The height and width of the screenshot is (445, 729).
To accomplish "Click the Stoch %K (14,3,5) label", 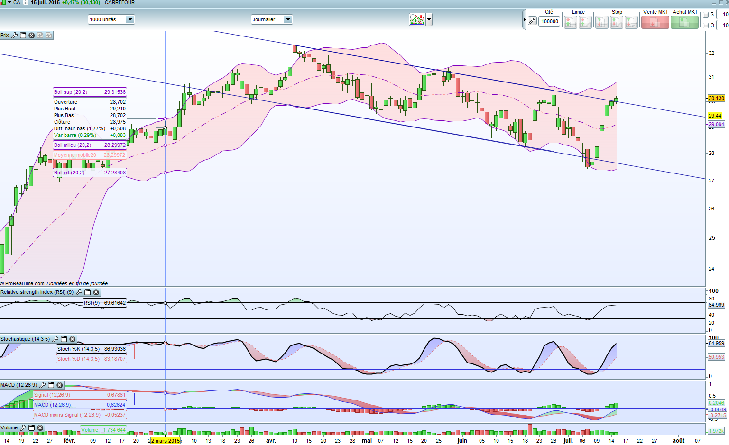I will (x=92, y=349).
